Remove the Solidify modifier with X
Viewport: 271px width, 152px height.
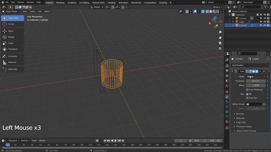pos(264,71)
